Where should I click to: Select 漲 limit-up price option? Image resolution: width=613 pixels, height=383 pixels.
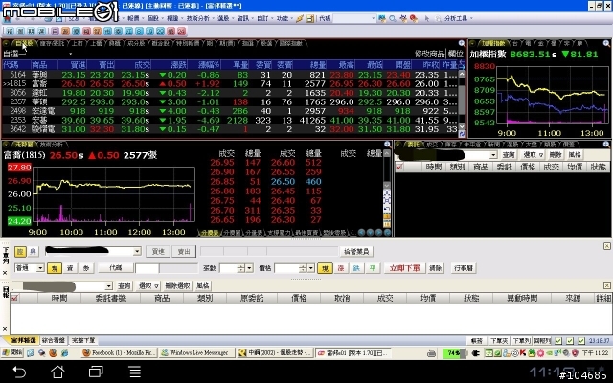[341, 268]
